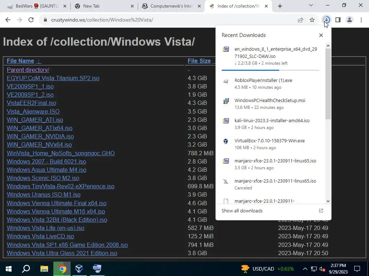The height and width of the screenshot is (276, 369).
Task: Open the notification center icon
Action: [x=357, y=269]
